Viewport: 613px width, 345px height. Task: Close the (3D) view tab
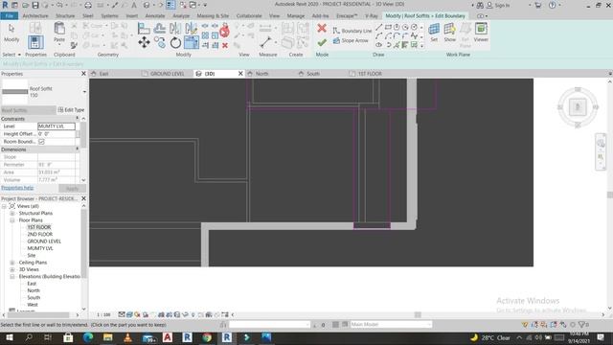click(x=240, y=74)
